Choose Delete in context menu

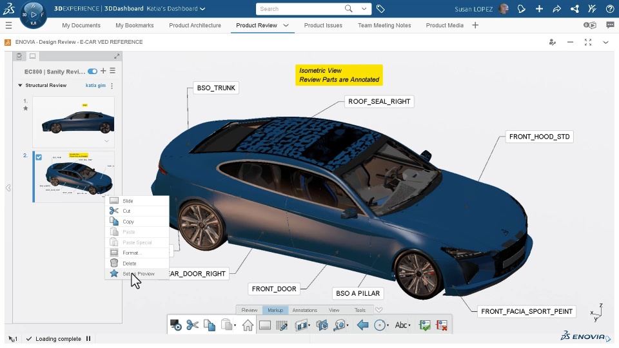click(x=137, y=263)
